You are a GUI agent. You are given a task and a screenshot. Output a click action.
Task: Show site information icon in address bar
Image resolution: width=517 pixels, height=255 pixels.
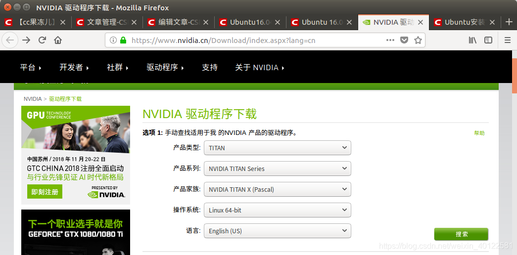pyautogui.click(x=113, y=40)
